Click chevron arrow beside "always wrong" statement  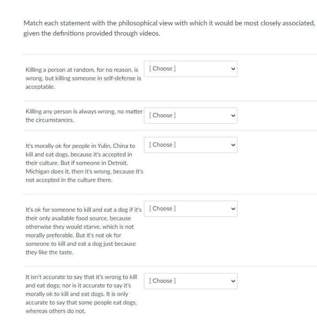pos(232,115)
